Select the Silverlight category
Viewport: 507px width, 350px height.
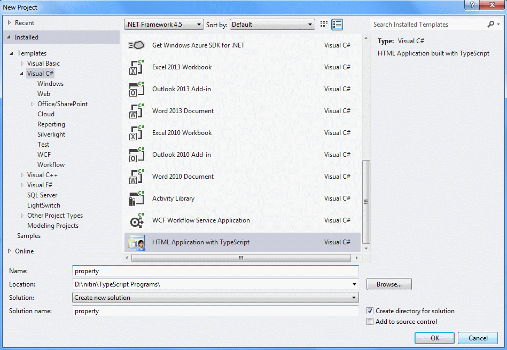click(x=51, y=134)
